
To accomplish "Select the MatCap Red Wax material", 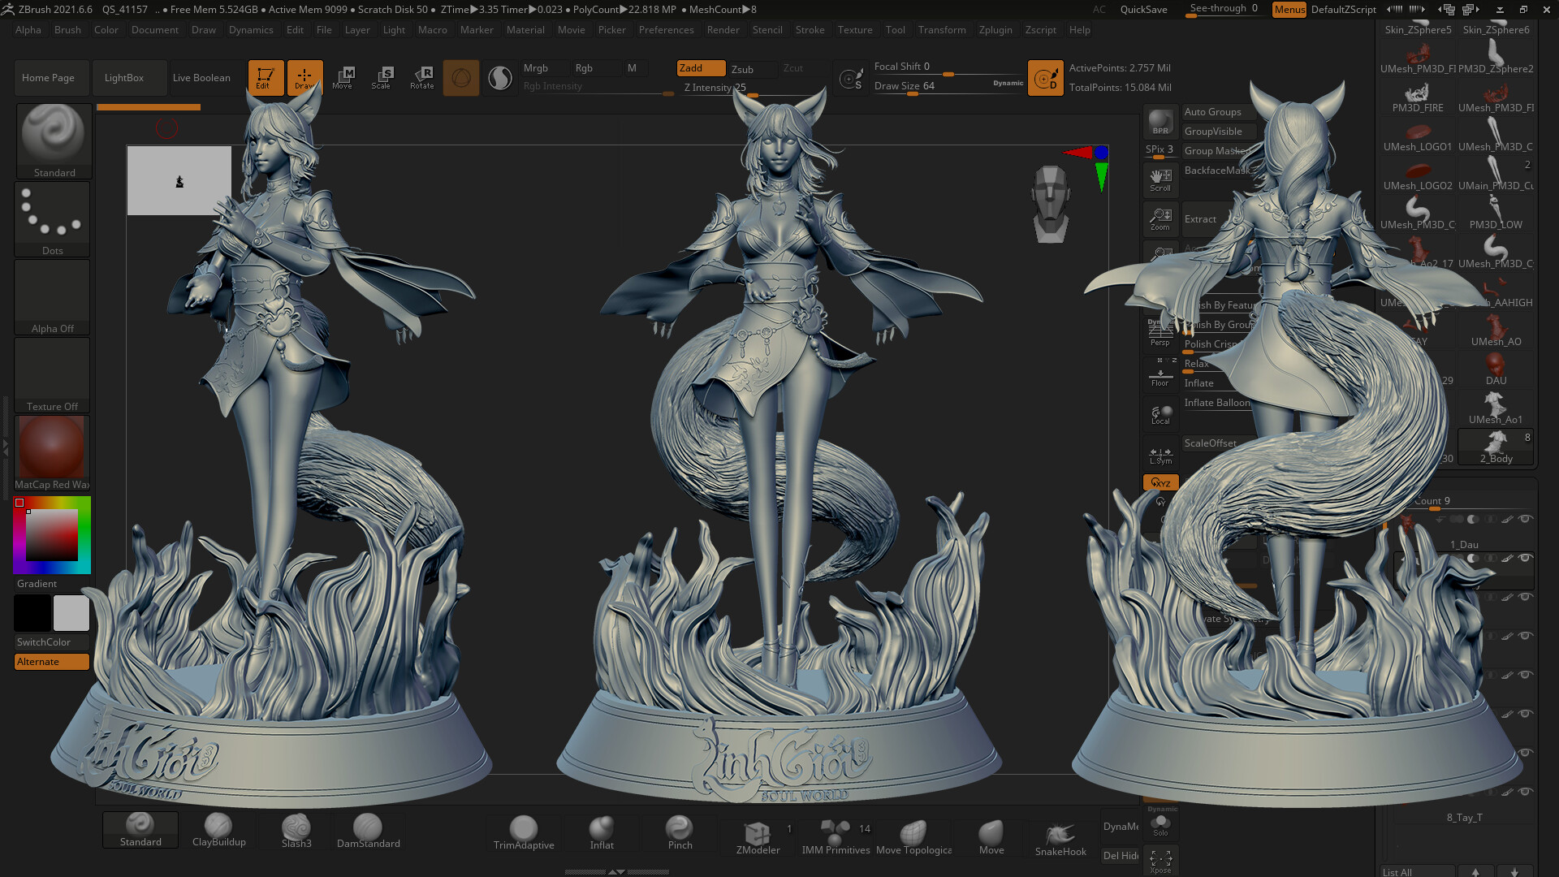I will pos(52,447).
